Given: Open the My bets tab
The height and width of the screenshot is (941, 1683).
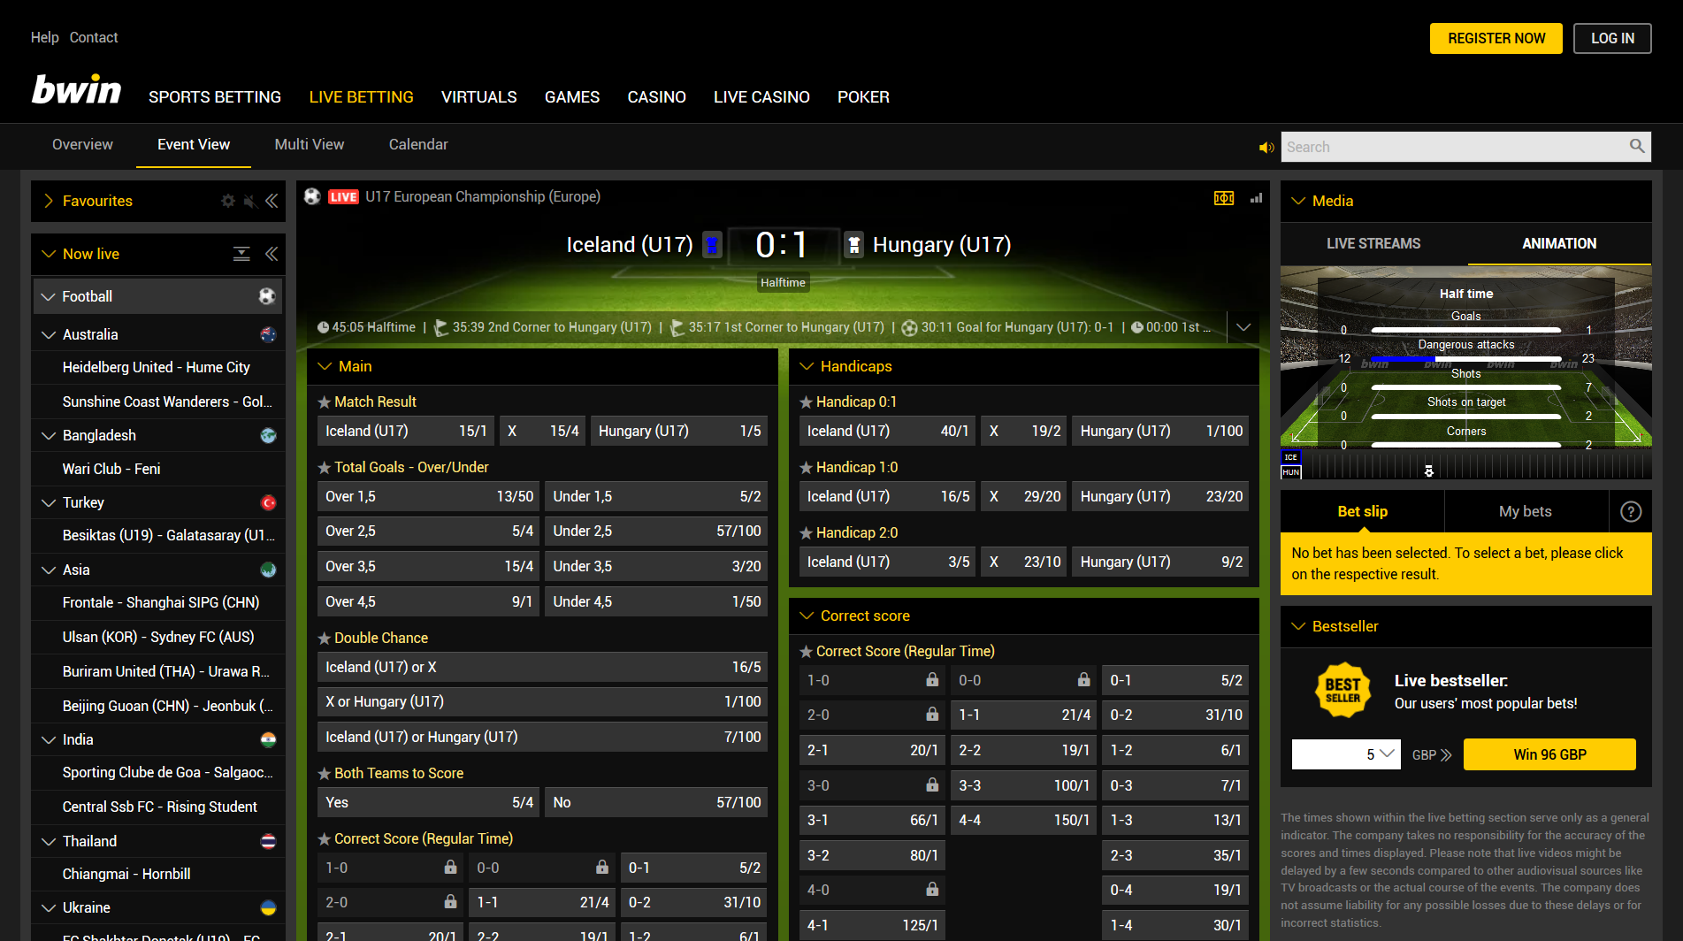Looking at the screenshot, I should [x=1526, y=511].
